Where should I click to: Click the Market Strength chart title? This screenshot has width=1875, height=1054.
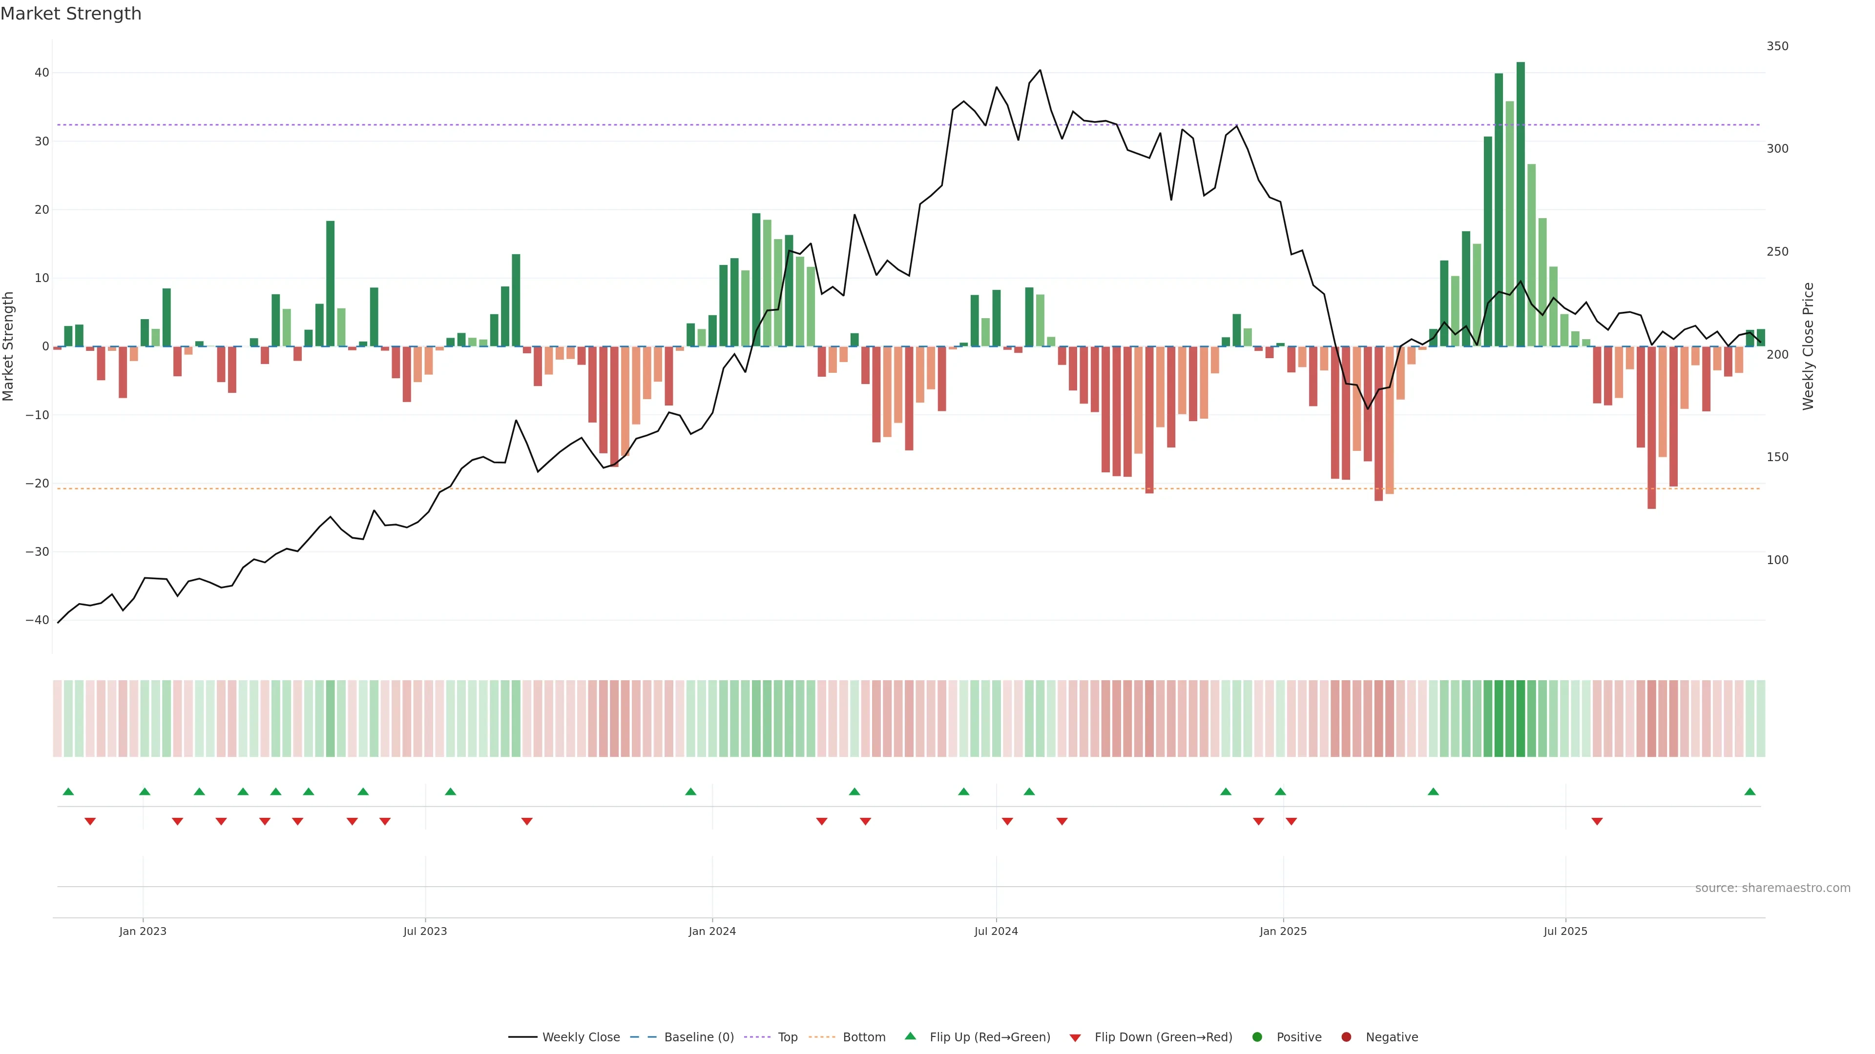(71, 14)
